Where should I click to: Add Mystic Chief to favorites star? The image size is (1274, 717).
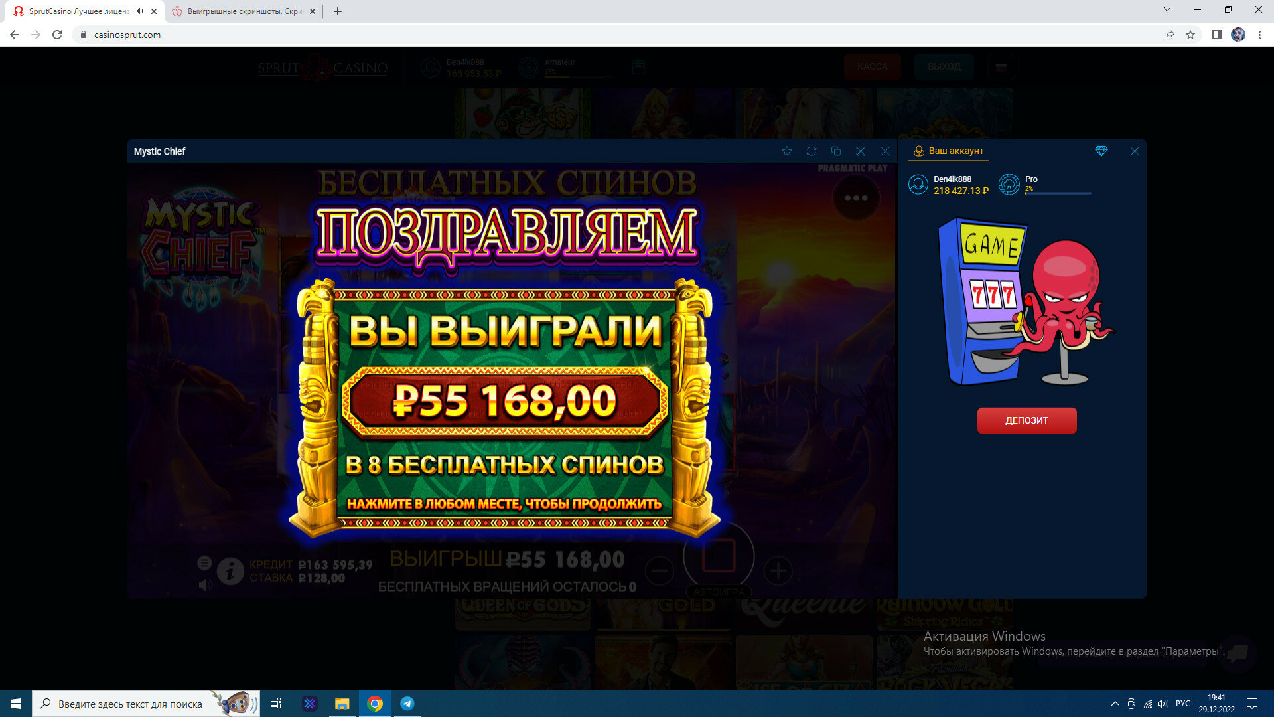point(787,151)
